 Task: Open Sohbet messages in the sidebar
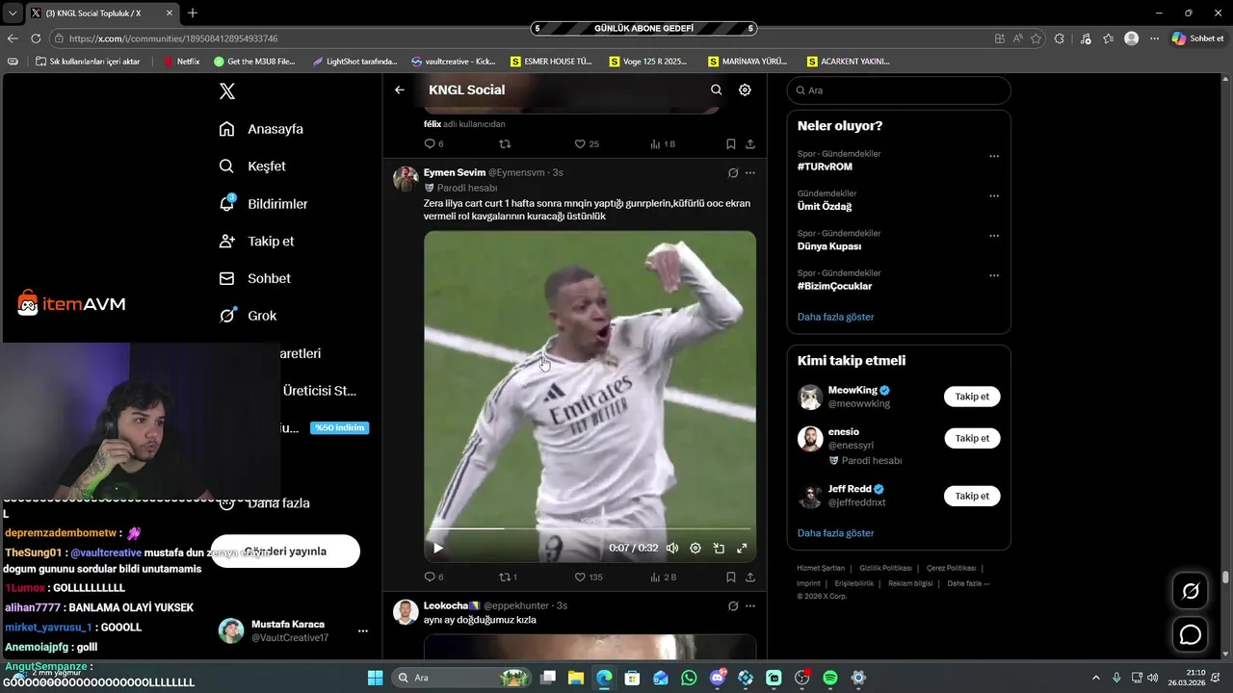[x=254, y=278]
